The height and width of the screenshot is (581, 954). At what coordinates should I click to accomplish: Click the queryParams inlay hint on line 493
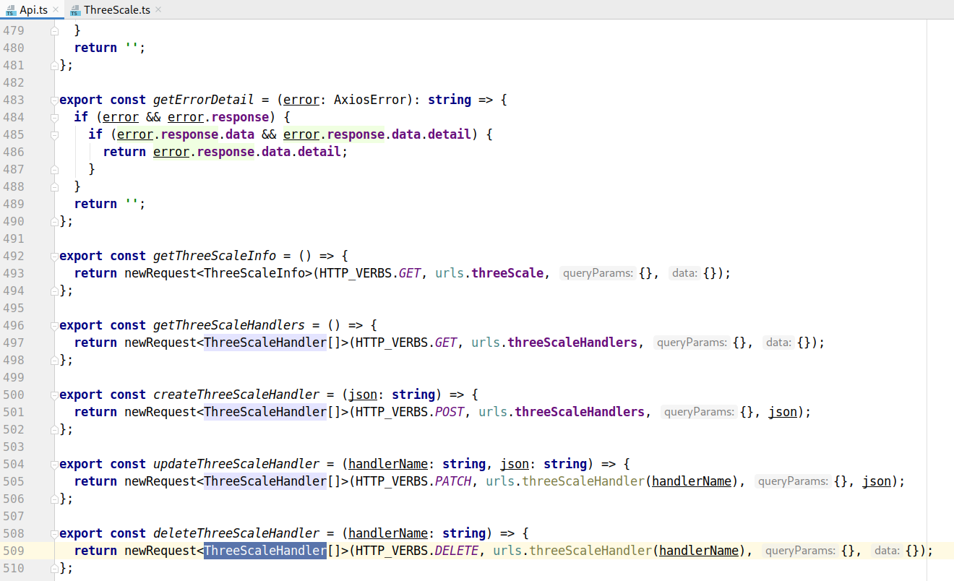tap(598, 273)
